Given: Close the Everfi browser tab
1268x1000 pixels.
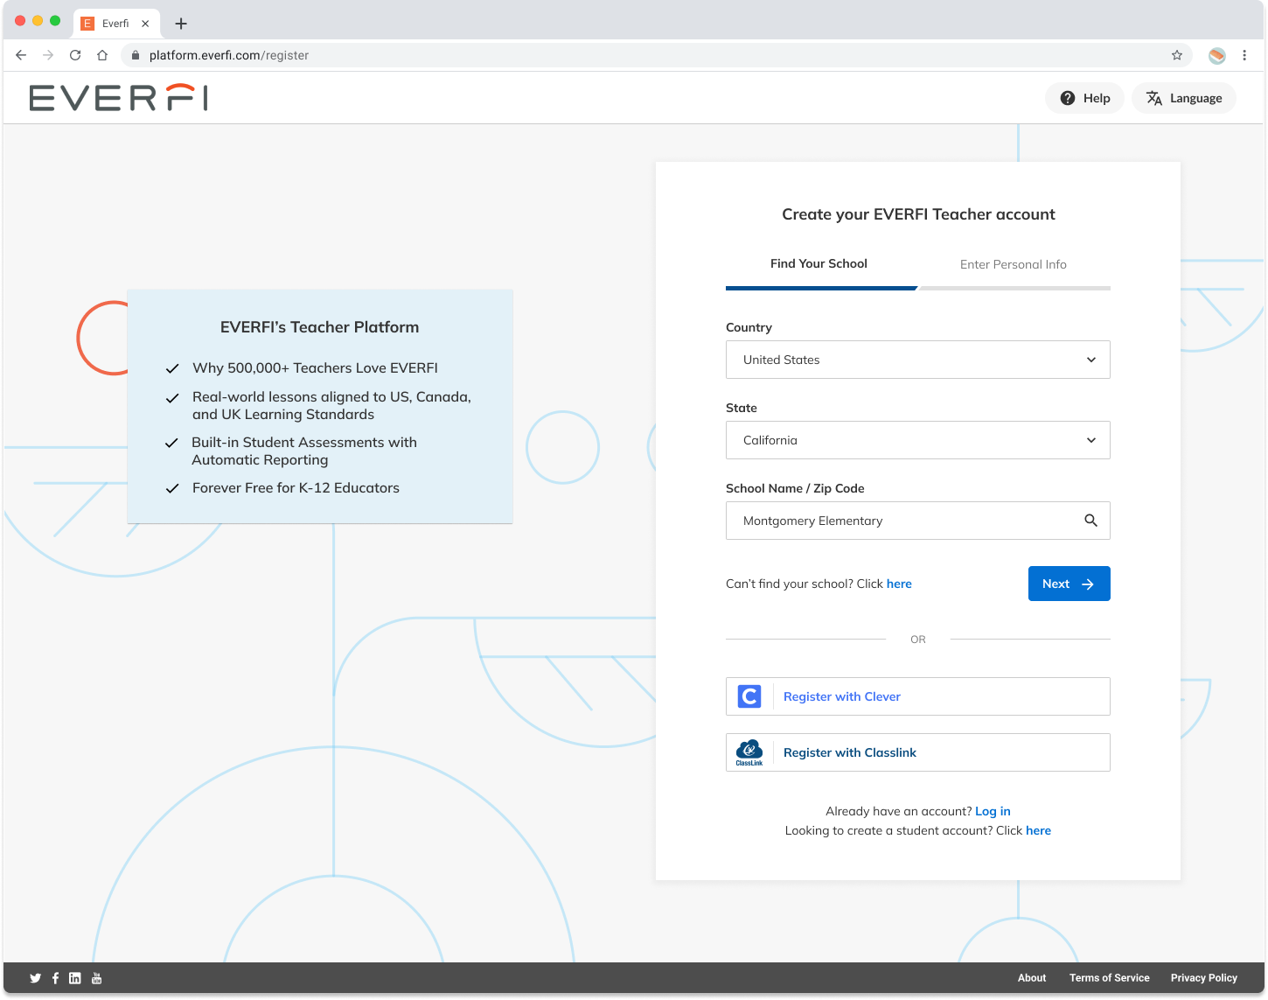Looking at the screenshot, I should [x=145, y=24].
